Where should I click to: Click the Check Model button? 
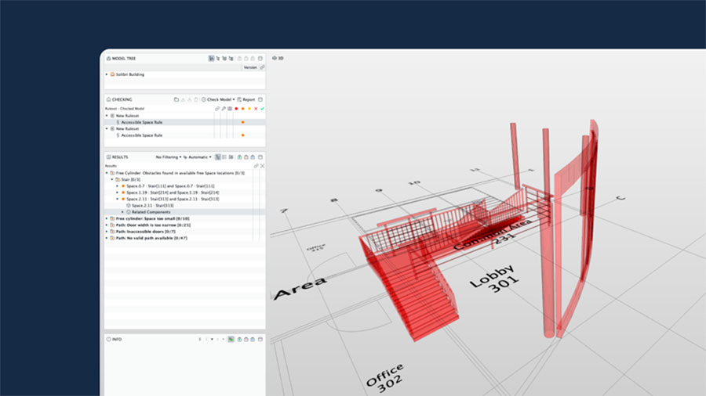point(220,99)
